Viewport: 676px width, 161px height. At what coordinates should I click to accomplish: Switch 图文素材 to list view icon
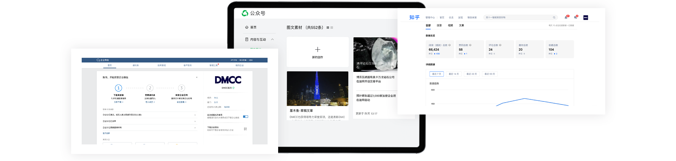click(332, 27)
